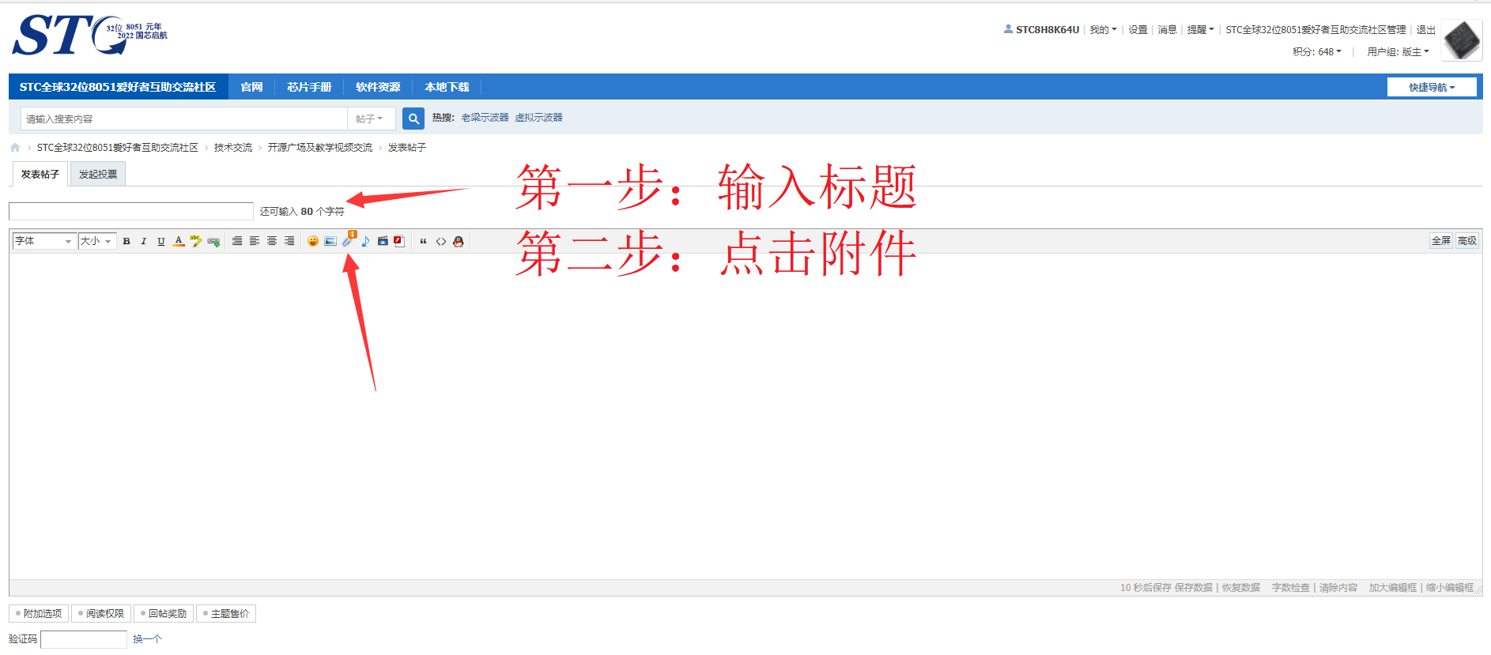The height and width of the screenshot is (655, 1491).
Task: Open the 软件资源 navigation item
Action: [378, 87]
